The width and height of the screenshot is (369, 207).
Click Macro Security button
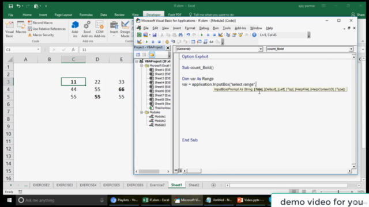[41, 35]
